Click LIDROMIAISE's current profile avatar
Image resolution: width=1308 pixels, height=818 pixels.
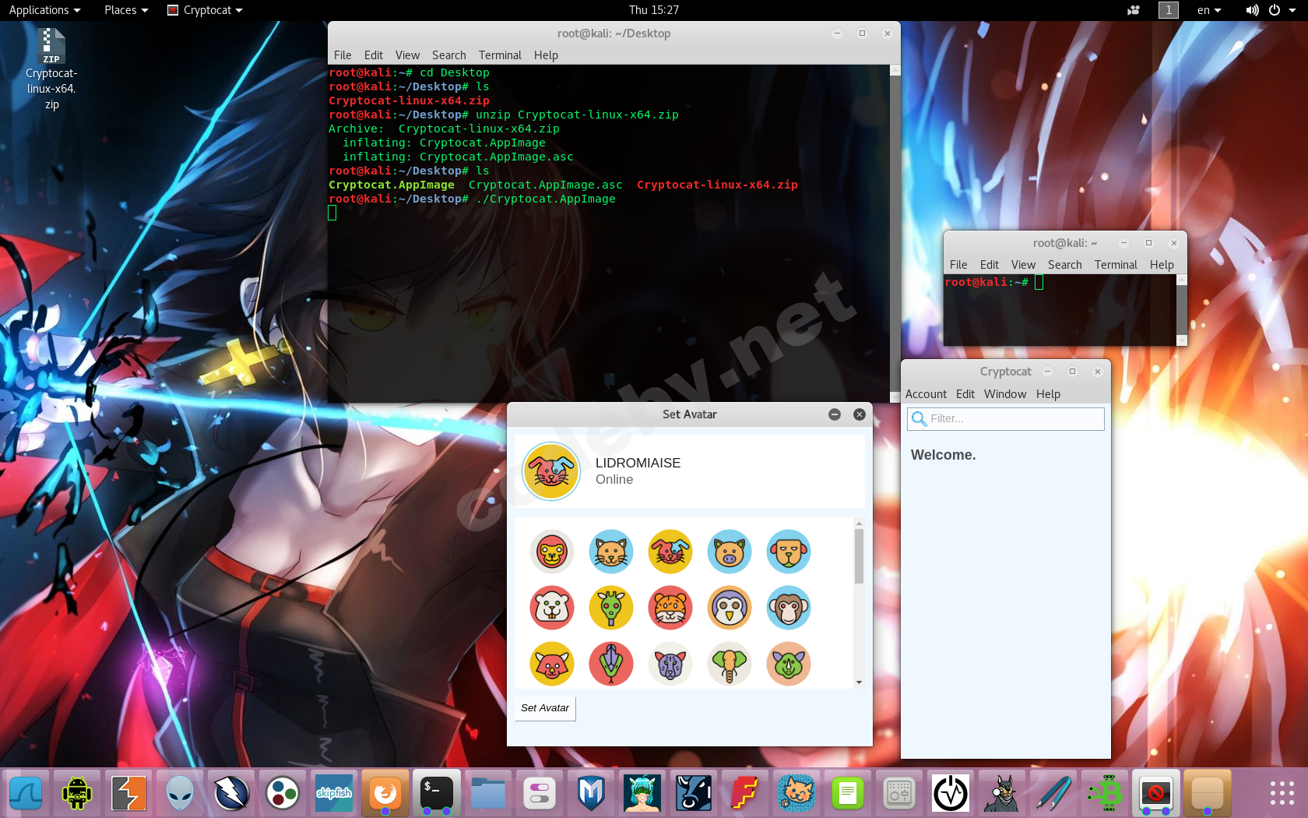551,471
